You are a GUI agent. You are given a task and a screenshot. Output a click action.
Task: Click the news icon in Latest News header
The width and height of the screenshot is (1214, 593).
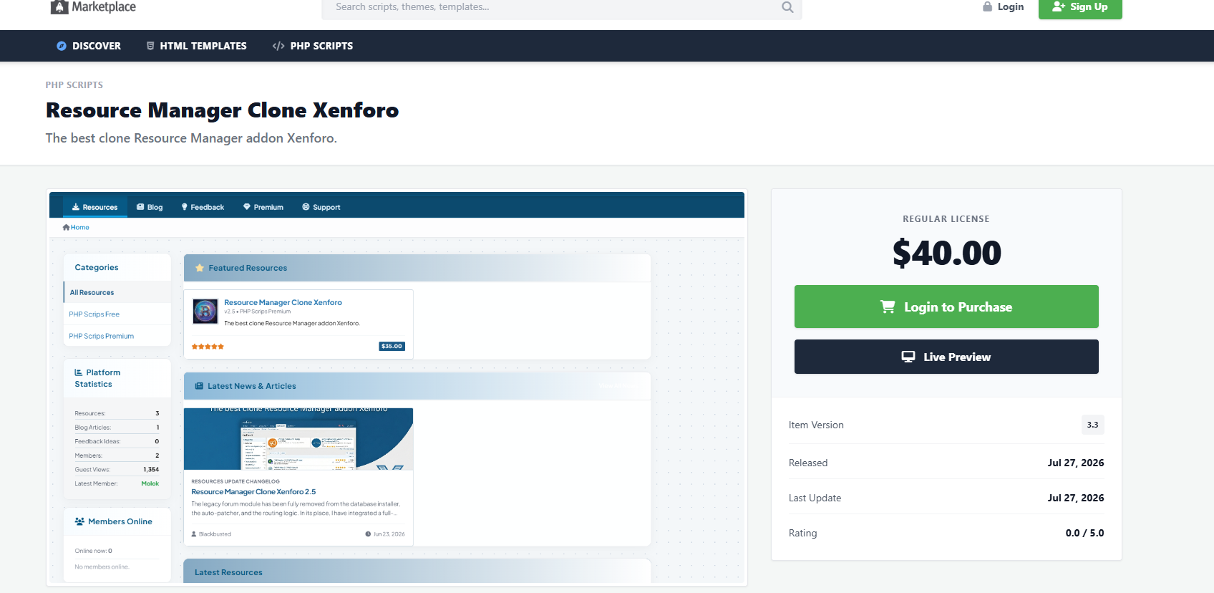[199, 386]
